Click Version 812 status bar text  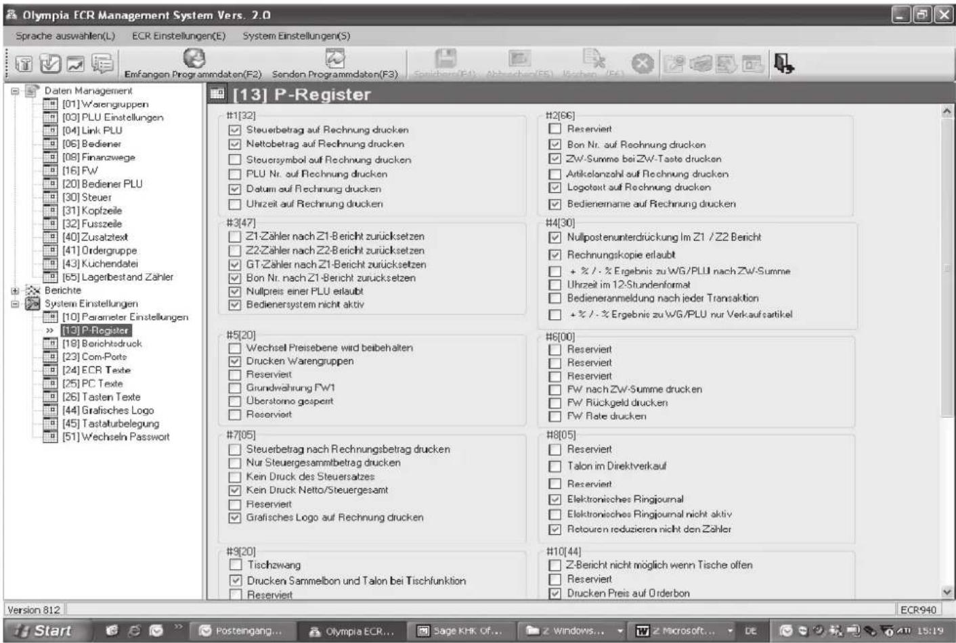point(33,610)
